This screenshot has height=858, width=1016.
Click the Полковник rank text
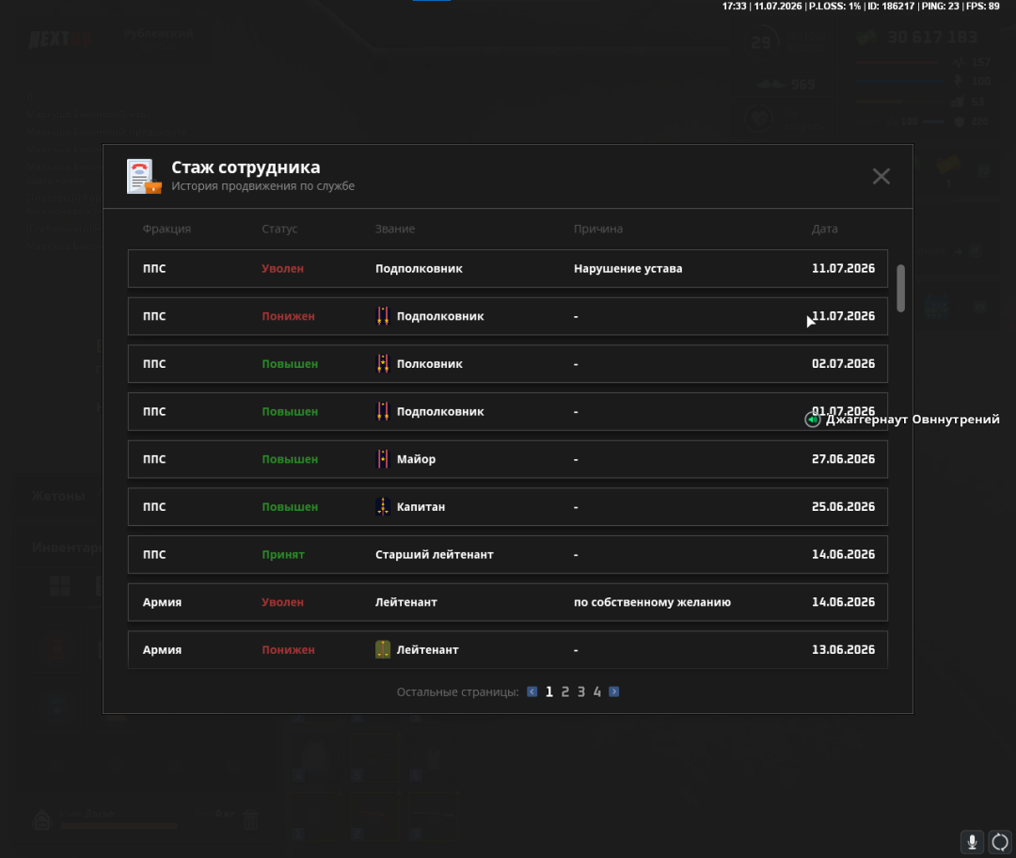[x=430, y=363]
